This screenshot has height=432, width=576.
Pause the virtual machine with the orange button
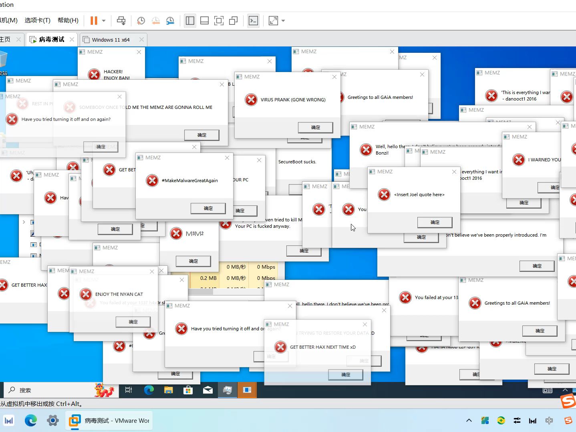pyautogui.click(x=94, y=20)
